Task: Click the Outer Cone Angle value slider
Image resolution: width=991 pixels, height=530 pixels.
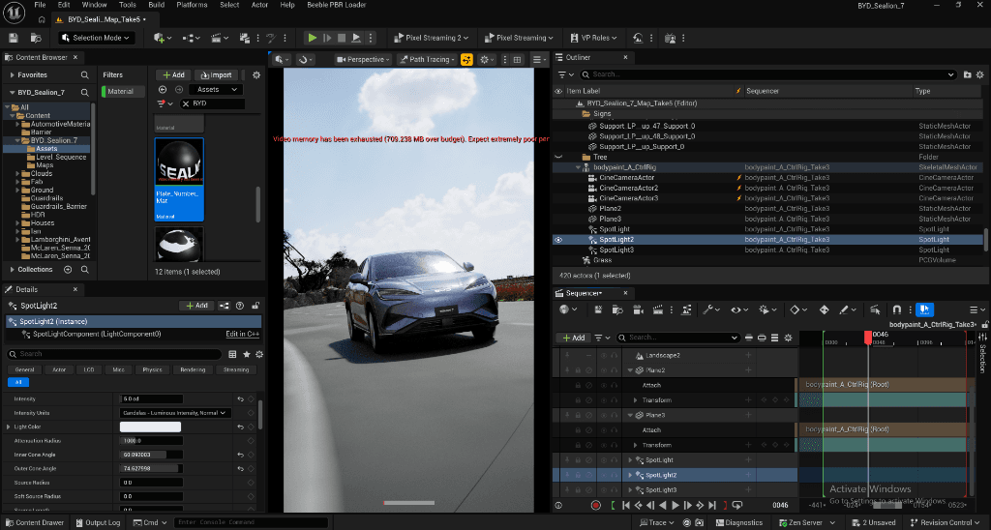Action: pyautogui.click(x=152, y=469)
